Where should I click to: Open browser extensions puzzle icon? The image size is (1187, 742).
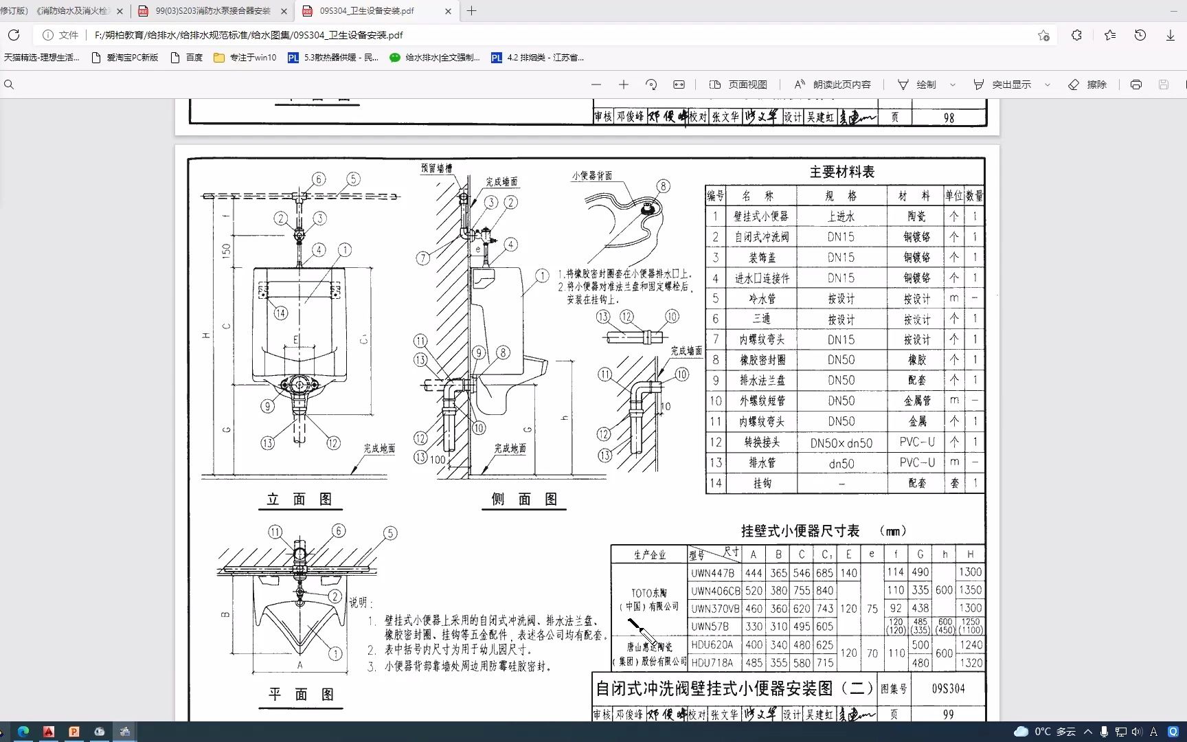tap(1076, 35)
